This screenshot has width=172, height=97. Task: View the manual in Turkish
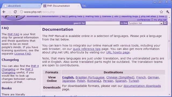click(x=134, y=81)
